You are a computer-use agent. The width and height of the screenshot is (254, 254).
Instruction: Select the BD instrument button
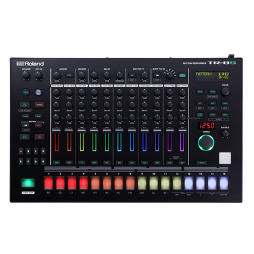tap(57, 163)
